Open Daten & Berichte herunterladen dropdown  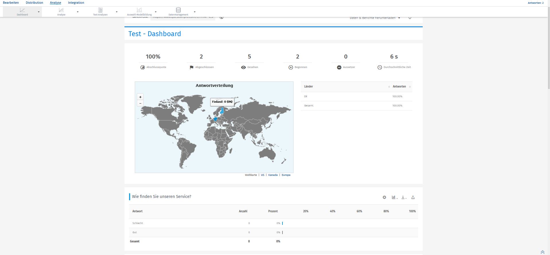375,18
